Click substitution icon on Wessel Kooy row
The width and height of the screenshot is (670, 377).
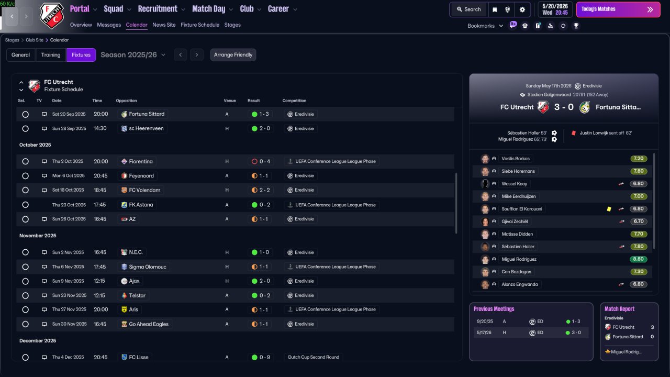click(x=621, y=184)
